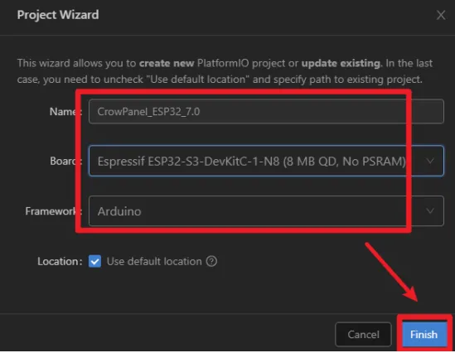The height and width of the screenshot is (353, 455).
Task: Click the blue checkmark in Location row
Action: [94, 261]
